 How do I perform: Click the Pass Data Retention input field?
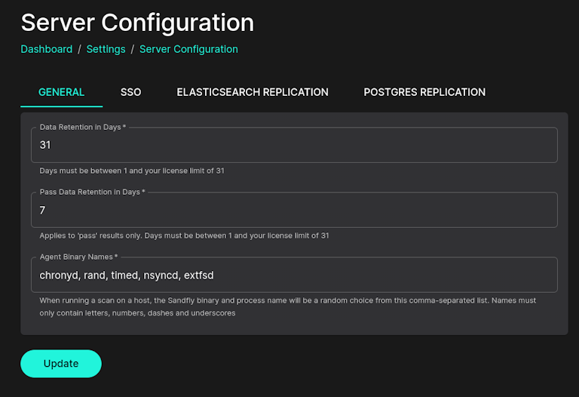point(294,210)
